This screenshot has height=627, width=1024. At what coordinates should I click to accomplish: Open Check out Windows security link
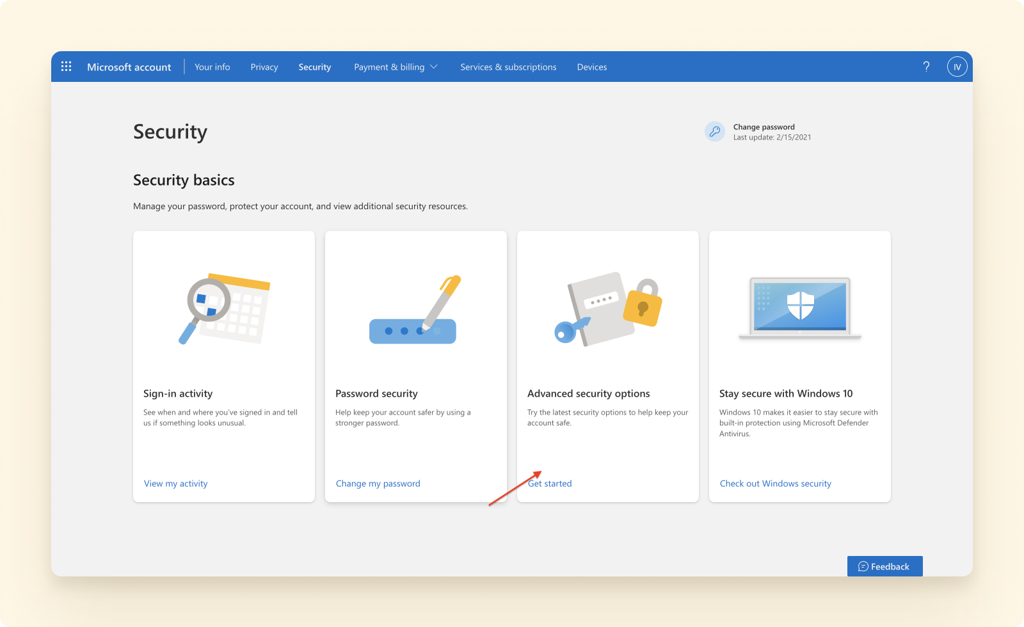coord(776,484)
